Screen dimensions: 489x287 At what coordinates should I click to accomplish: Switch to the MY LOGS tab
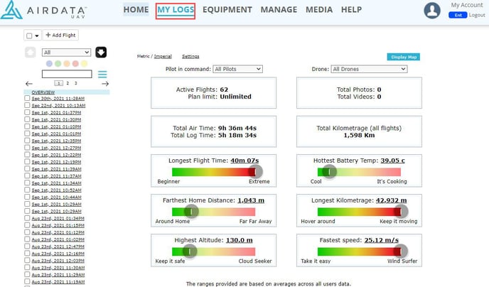[x=176, y=10]
